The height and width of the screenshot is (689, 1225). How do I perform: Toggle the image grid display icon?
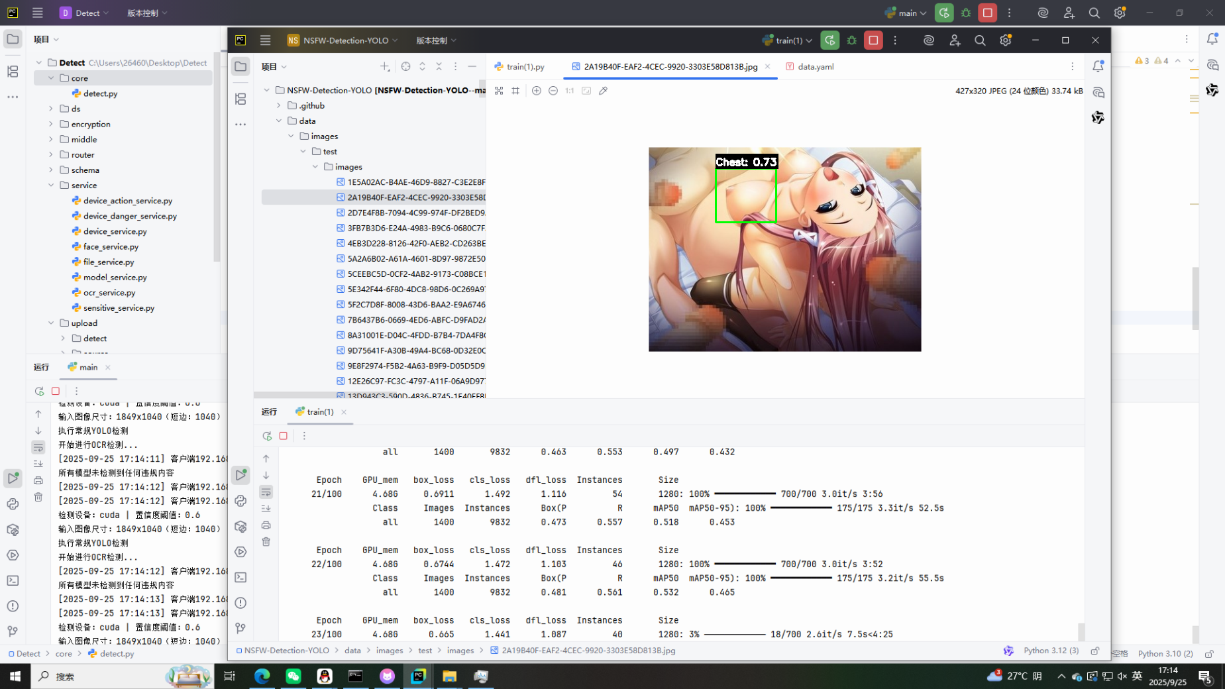tap(515, 91)
